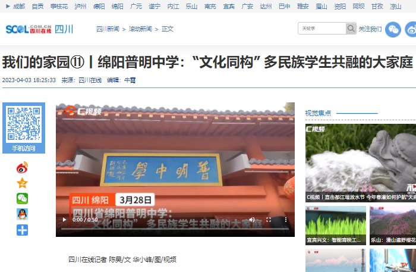Play the video
This screenshot has width=416, height=272.
[65, 220]
